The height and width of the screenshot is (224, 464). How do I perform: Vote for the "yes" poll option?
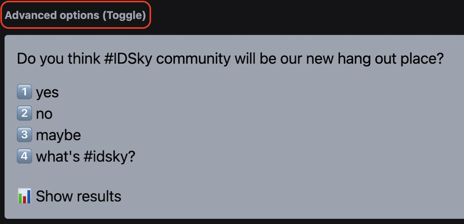pyautogui.click(x=47, y=93)
